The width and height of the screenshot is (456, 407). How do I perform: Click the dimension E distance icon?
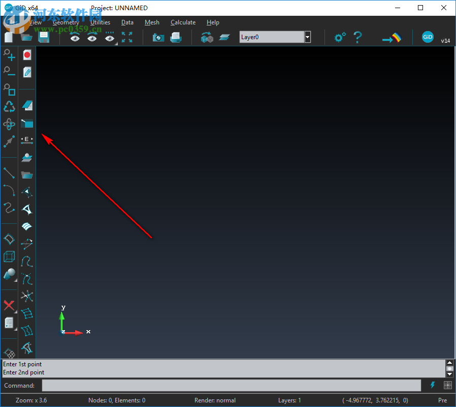click(x=27, y=139)
